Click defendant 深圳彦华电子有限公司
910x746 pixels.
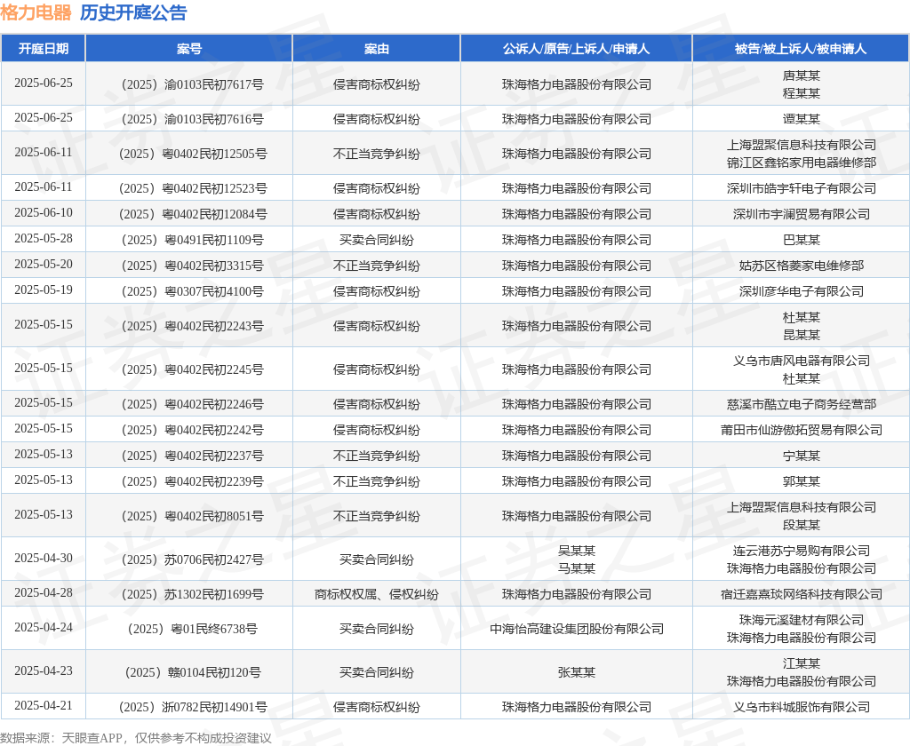(x=801, y=292)
